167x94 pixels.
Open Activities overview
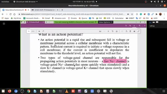[5, 2]
